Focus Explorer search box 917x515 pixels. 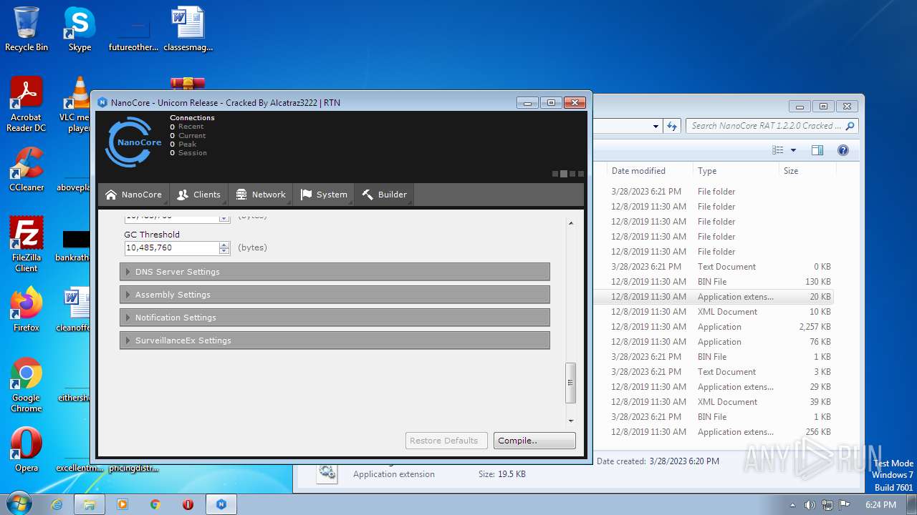(x=772, y=126)
